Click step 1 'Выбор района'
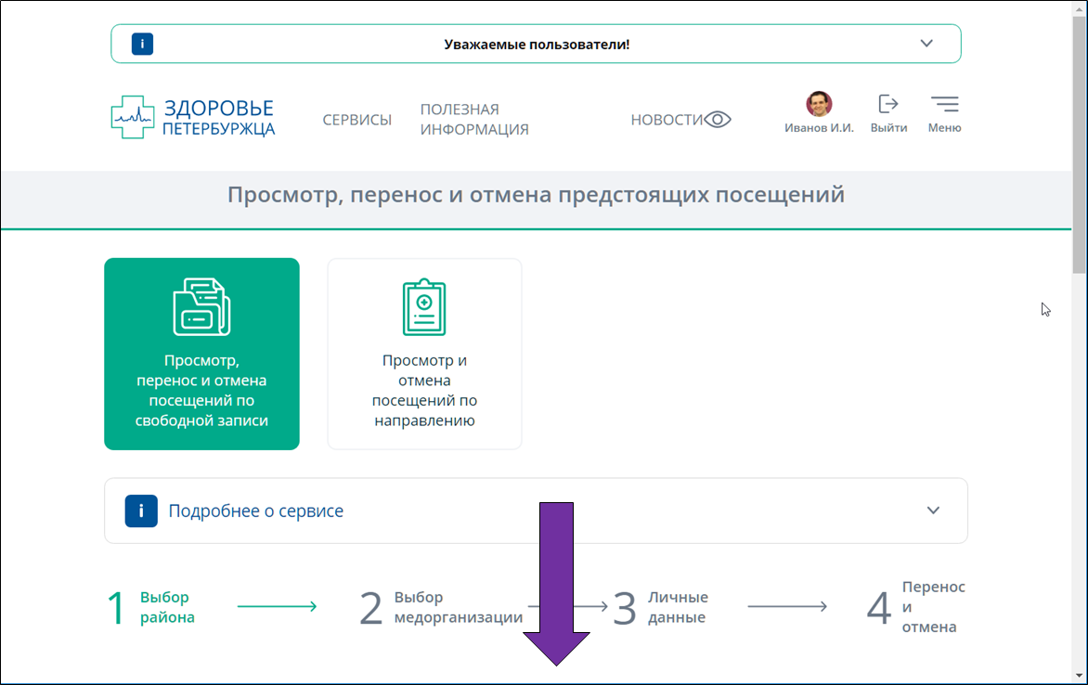Image resolution: width=1088 pixels, height=685 pixels. tap(151, 607)
